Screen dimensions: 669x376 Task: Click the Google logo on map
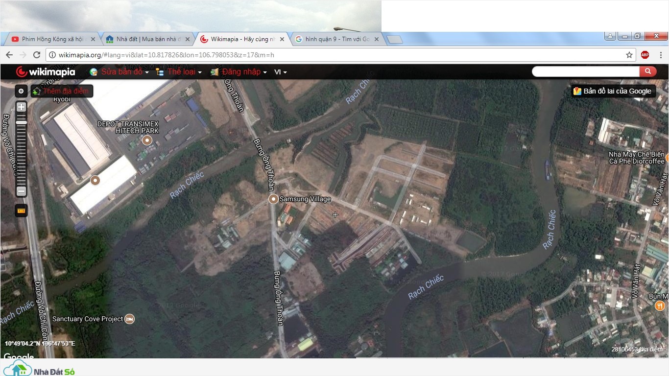19,356
